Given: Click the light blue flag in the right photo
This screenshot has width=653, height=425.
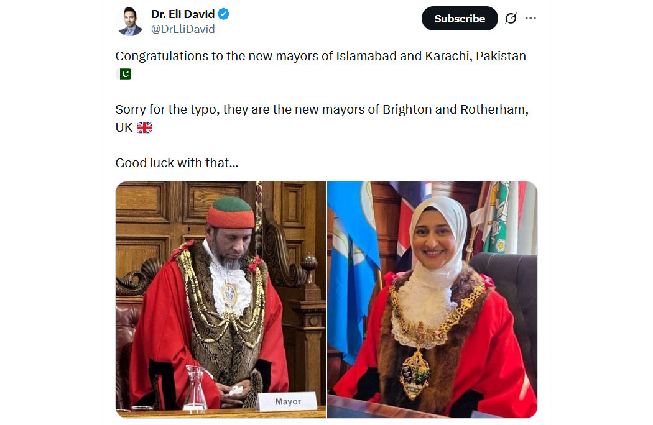Looking at the screenshot, I should coord(352,270).
